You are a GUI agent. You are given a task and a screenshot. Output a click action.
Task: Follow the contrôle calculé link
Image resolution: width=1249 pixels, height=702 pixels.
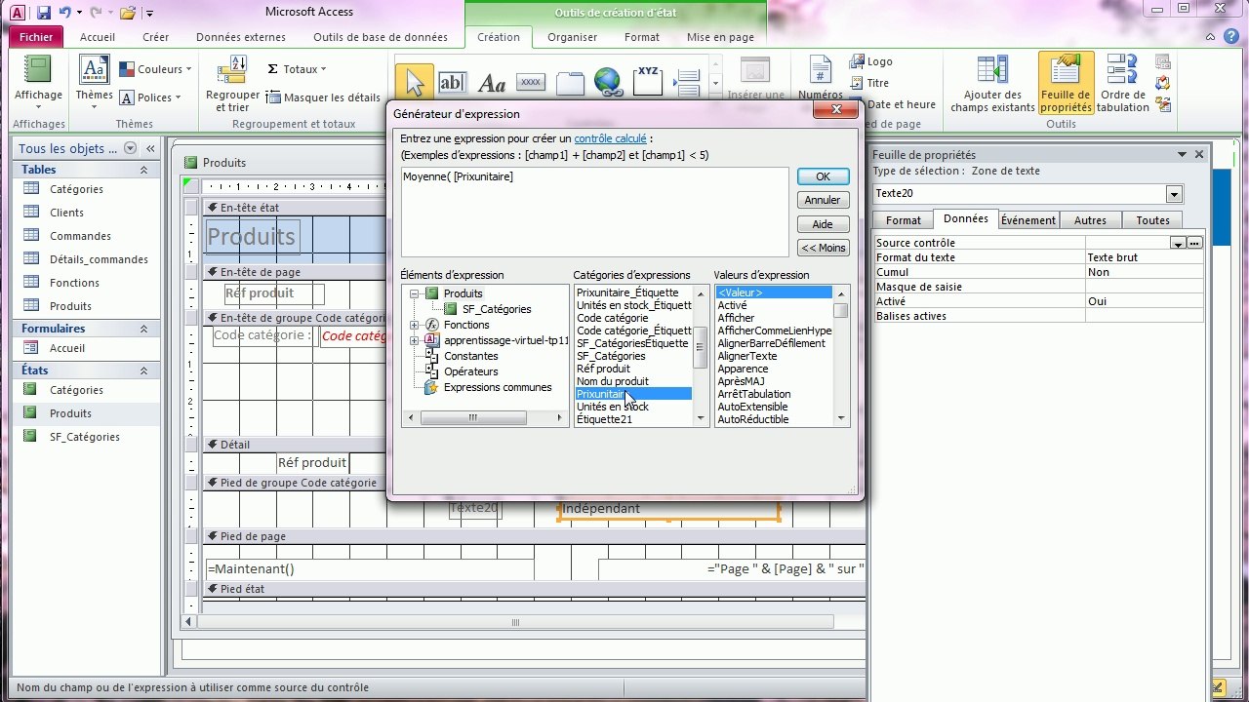point(610,139)
